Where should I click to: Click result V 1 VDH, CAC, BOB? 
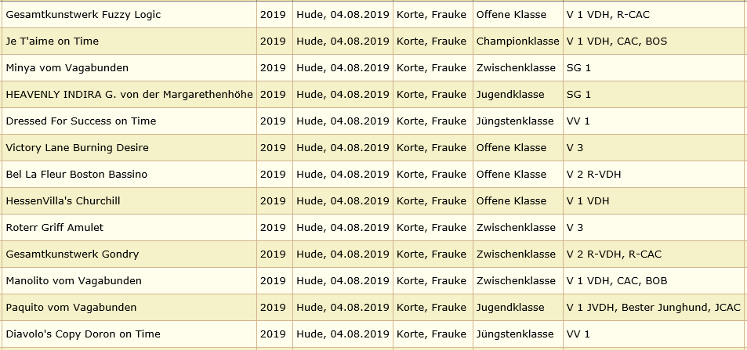(x=616, y=281)
